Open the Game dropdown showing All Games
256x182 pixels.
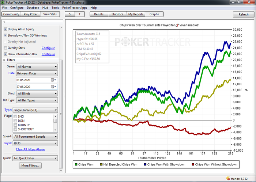(x=37, y=67)
